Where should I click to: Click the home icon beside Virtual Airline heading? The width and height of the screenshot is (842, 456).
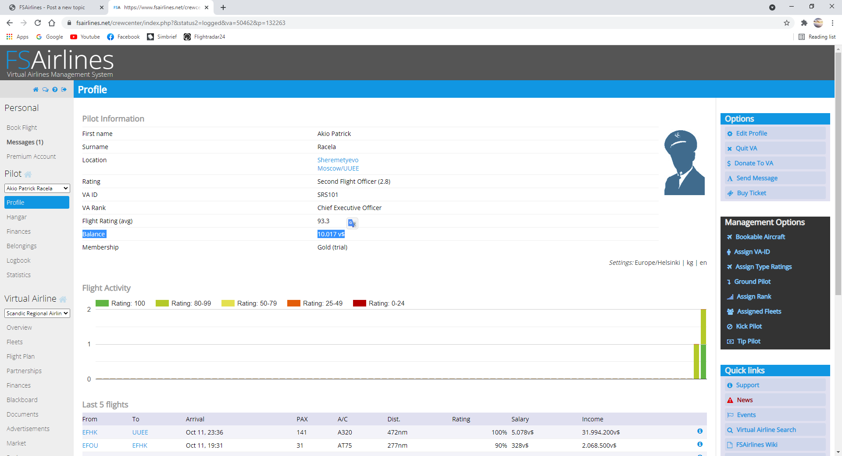[x=63, y=299]
